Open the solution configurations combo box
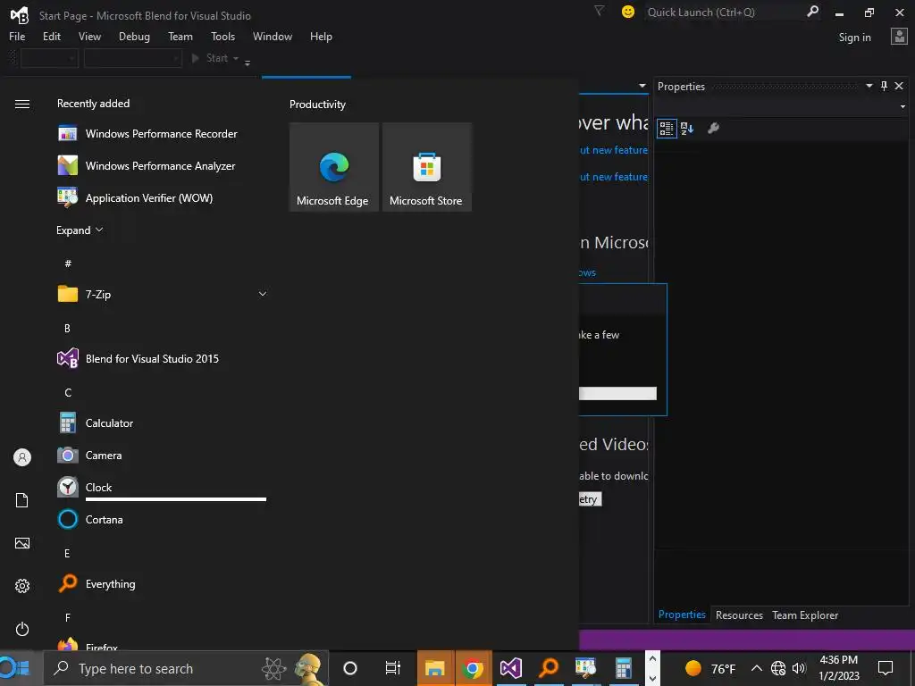This screenshot has width=915, height=686. point(50,58)
